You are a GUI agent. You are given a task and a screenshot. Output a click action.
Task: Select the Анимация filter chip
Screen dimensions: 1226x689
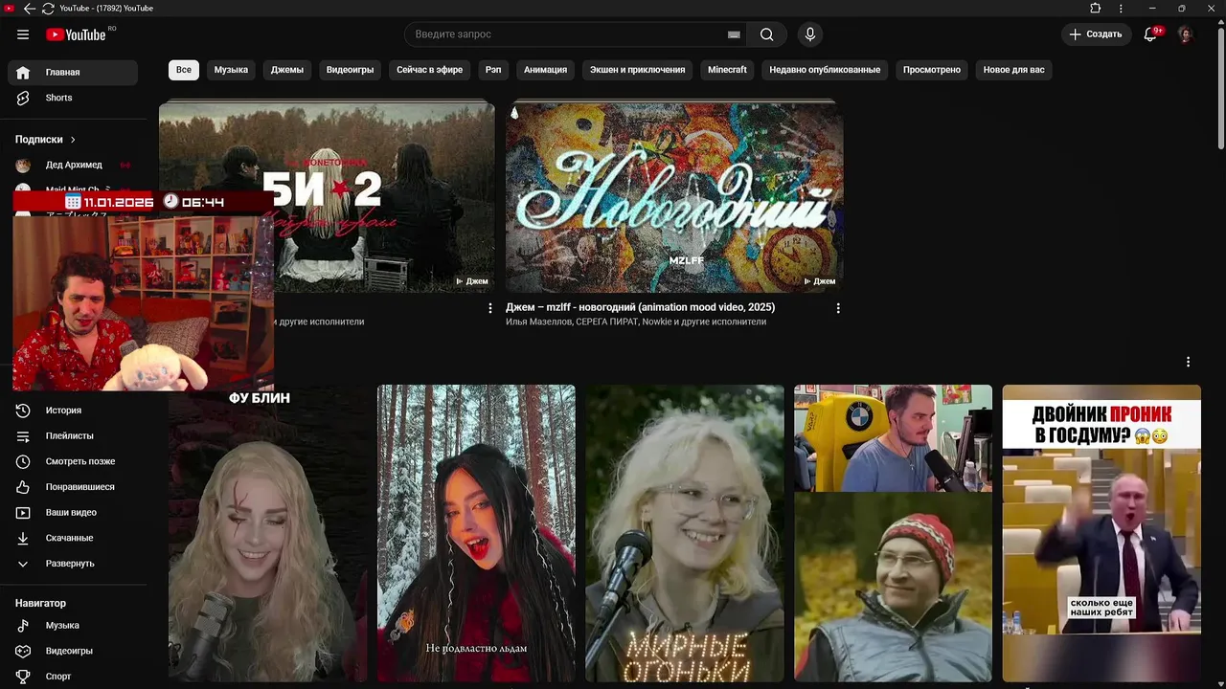point(545,70)
